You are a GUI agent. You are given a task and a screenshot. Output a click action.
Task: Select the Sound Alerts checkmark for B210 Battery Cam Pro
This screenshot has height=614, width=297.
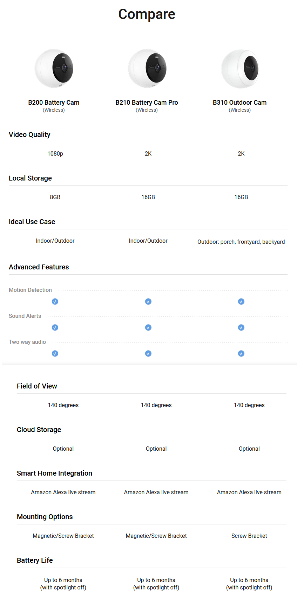(148, 327)
